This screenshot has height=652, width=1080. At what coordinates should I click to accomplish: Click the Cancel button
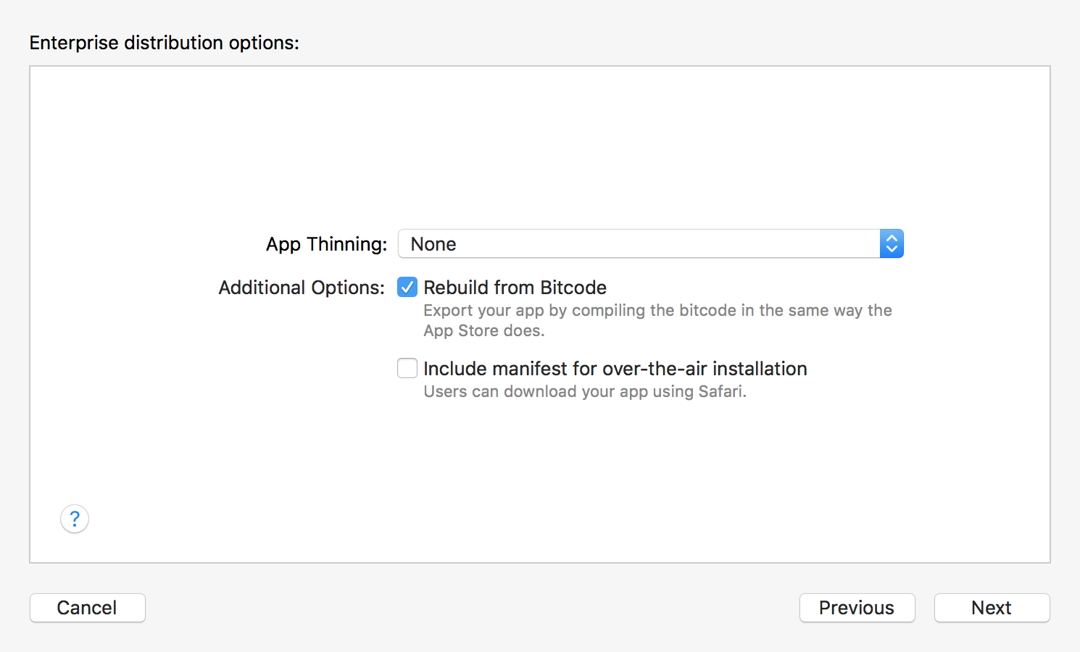coord(88,608)
